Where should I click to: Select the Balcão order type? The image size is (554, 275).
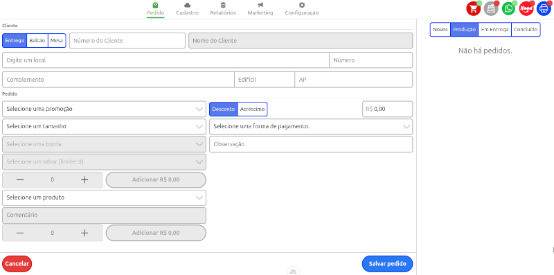pos(37,41)
